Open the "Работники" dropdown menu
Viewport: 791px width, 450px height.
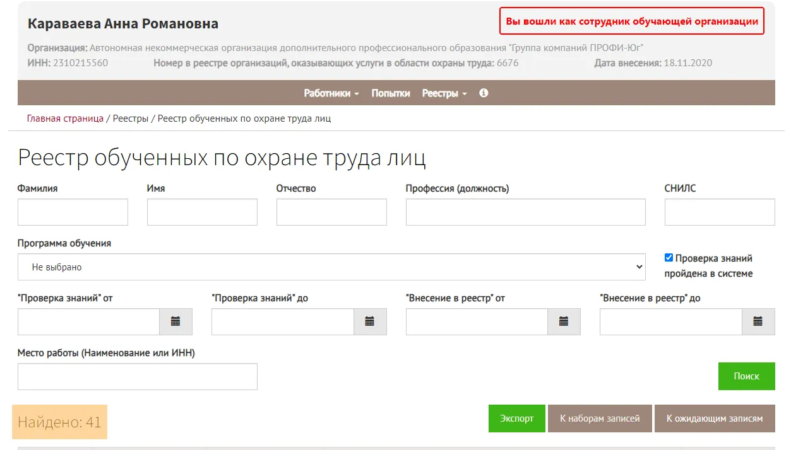tap(331, 93)
